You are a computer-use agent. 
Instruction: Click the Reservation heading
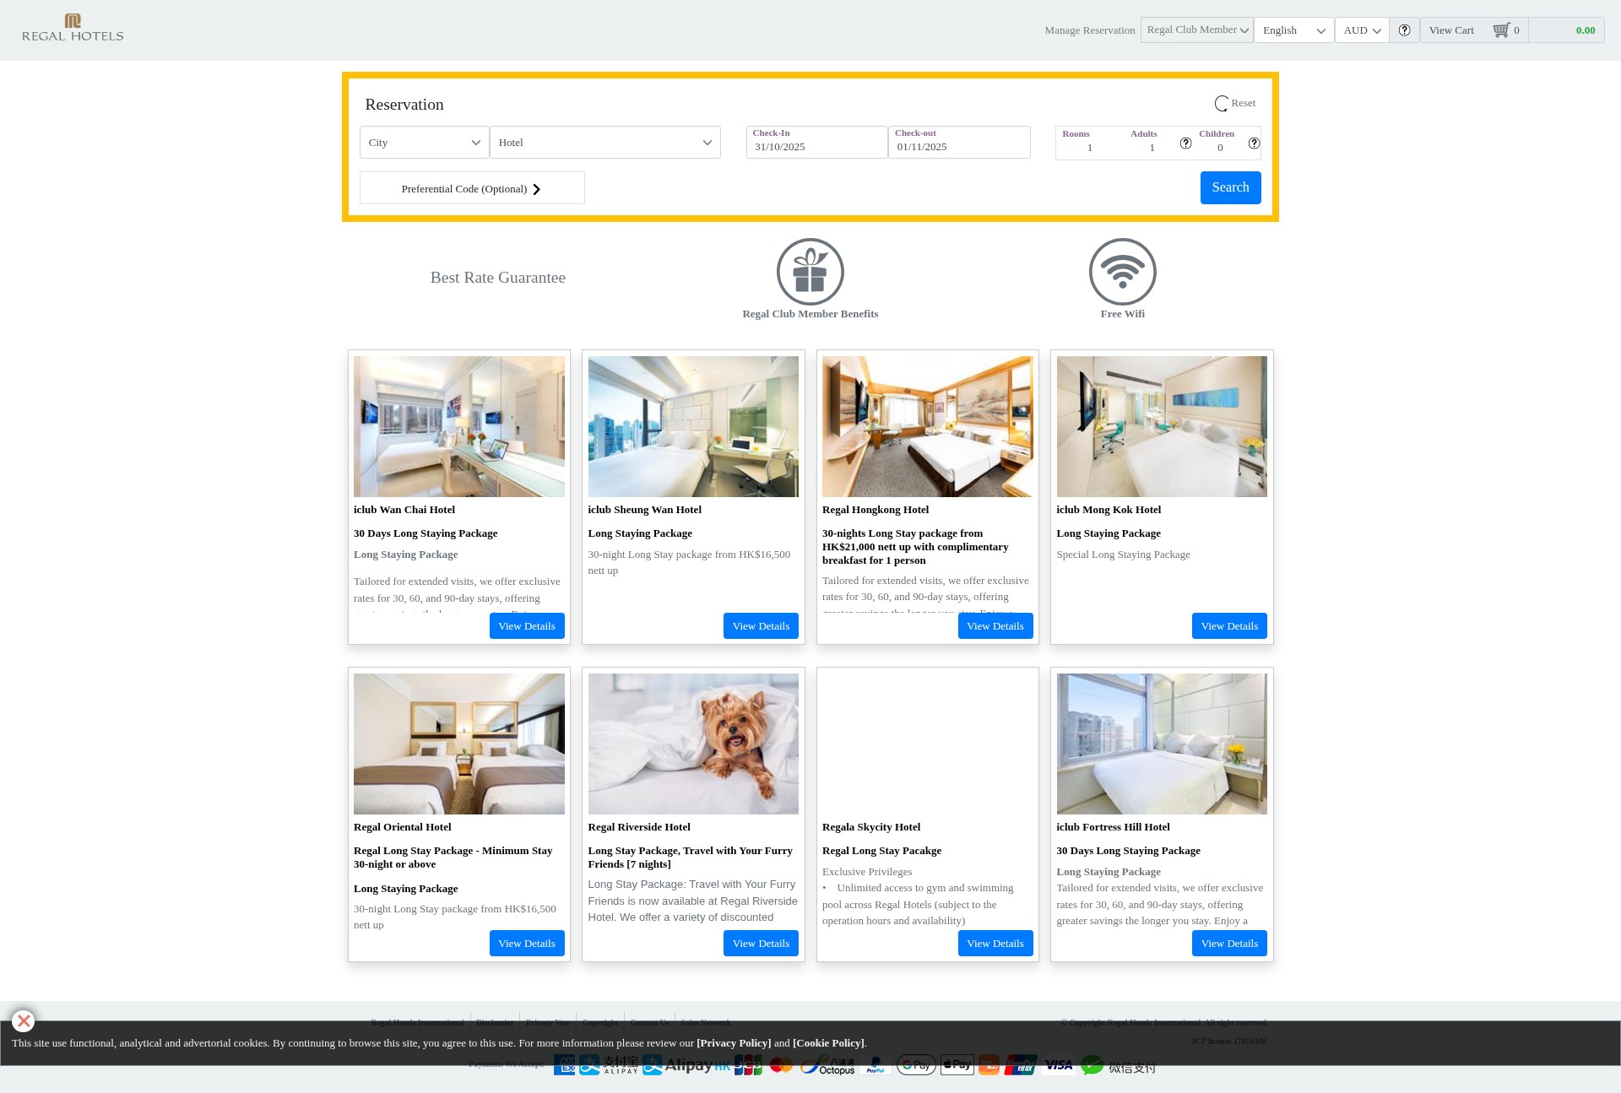pos(404,105)
